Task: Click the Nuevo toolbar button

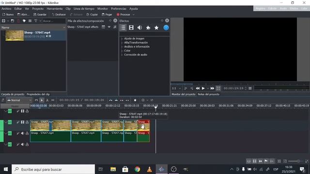Action: point(8,14)
